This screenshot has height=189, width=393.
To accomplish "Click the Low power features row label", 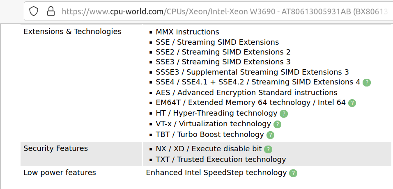I will coord(60,173).
